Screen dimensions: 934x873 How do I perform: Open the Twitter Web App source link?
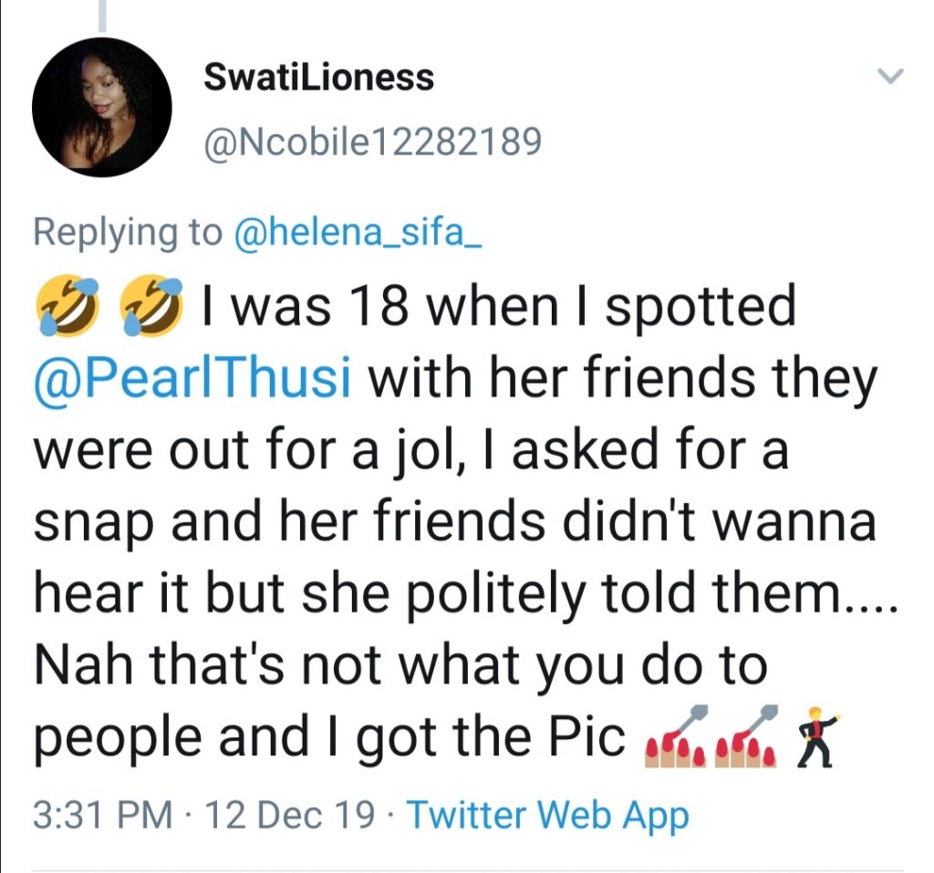548,816
